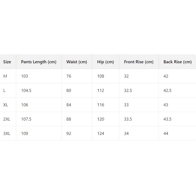This screenshot has width=196, height=196.
Task: Click the waist value 92
Action: coord(69,134)
